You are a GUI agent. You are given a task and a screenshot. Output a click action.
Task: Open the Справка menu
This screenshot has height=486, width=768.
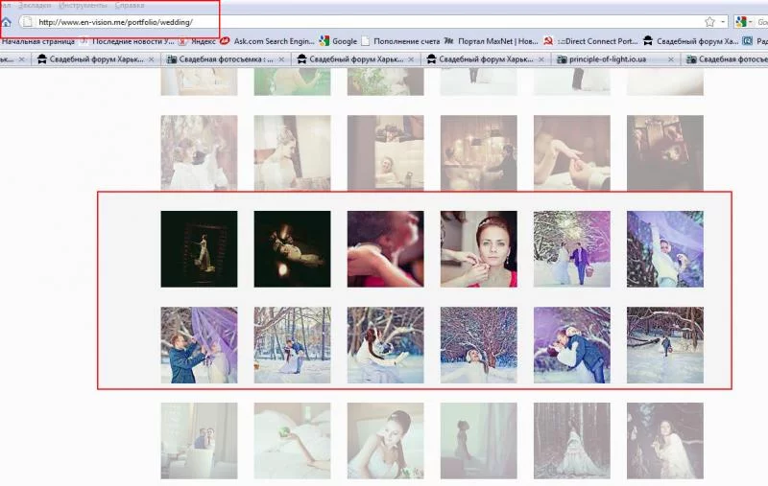130,6
